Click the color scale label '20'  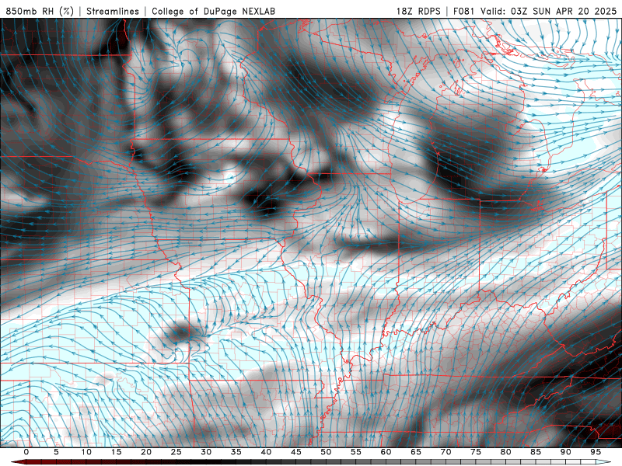[x=146, y=452]
